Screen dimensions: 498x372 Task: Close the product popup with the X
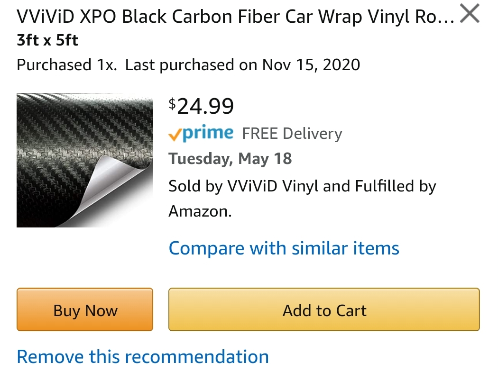click(470, 13)
